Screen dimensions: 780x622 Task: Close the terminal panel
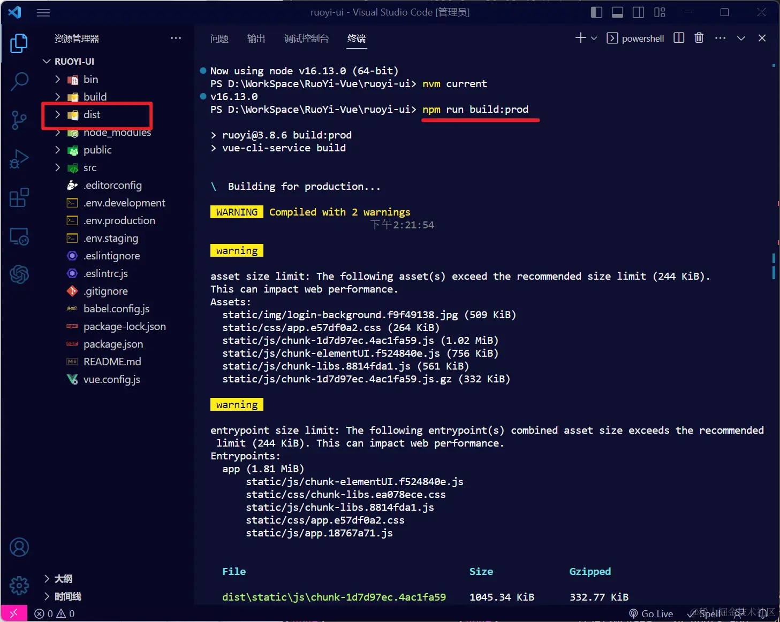coord(762,38)
